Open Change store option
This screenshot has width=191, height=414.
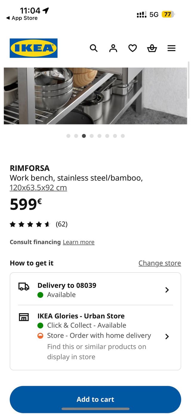pyautogui.click(x=160, y=263)
